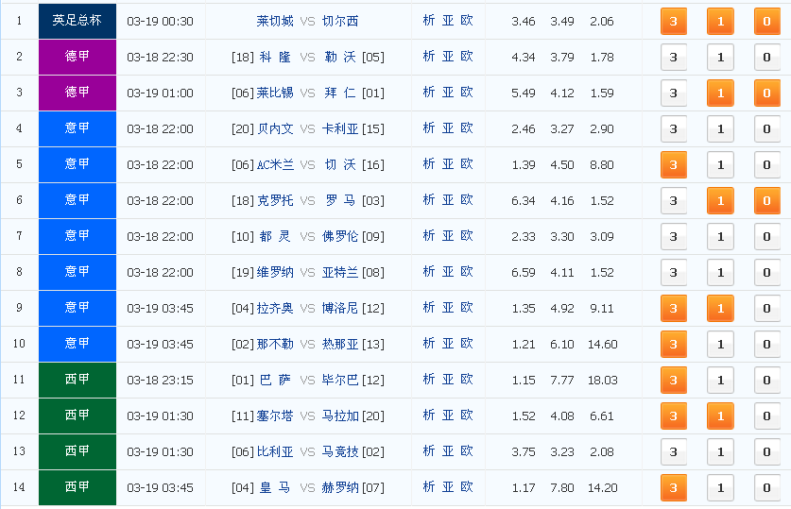This screenshot has height=509, width=791.
Task: Open team link 拉齐奥
Action: (x=275, y=309)
